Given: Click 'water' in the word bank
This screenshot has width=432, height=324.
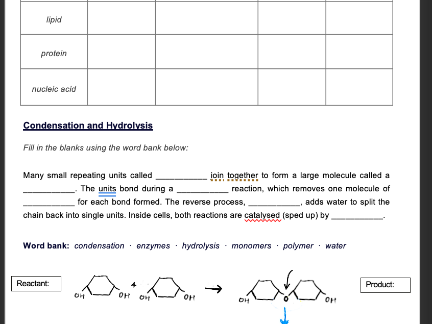Looking at the screenshot, I should coord(335,245).
